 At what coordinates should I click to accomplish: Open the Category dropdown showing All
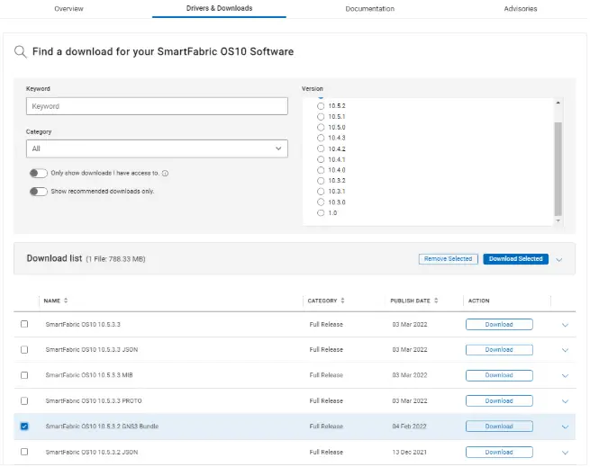tap(157, 148)
